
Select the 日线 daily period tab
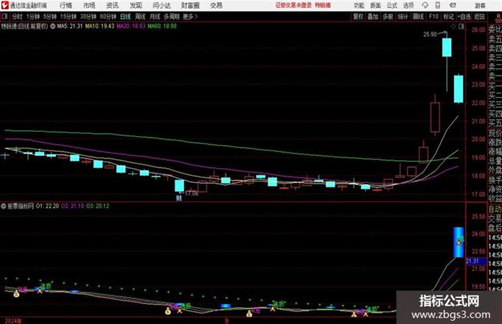(x=125, y=16)
